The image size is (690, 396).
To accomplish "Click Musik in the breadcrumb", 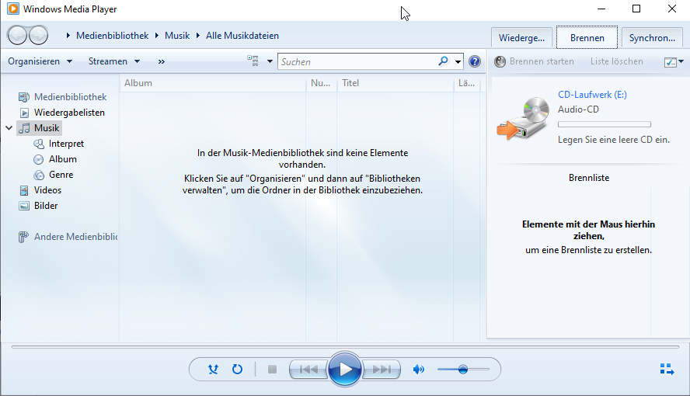I will (x=177, y=36).
